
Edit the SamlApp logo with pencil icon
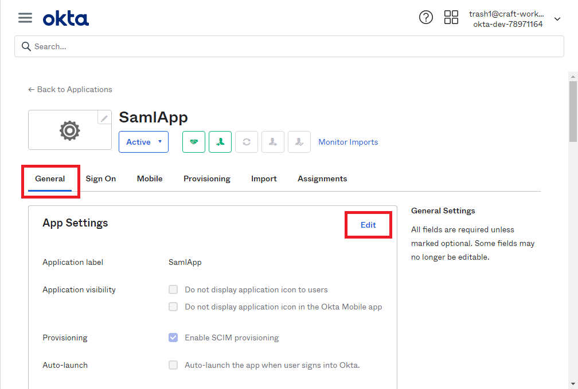pyautogui.click(x=104, y=118)
